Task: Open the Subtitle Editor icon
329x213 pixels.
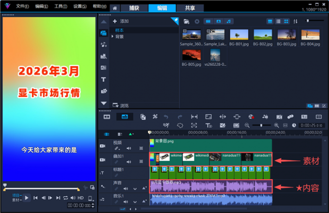Action: coord(304,117)
